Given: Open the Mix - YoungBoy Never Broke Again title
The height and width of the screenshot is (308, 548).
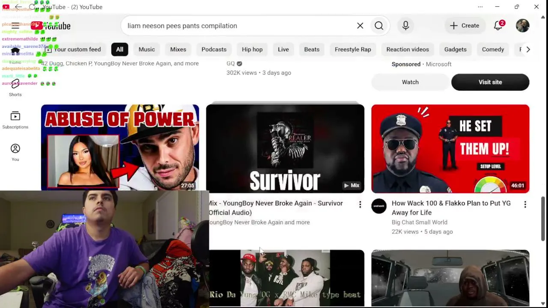Looking at the screenshot, I should click(276, 208).
